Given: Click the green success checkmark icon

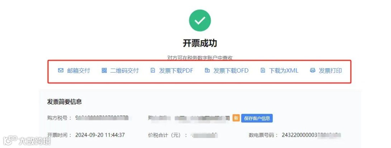Looking at the screenshot, I should [200, 21].
